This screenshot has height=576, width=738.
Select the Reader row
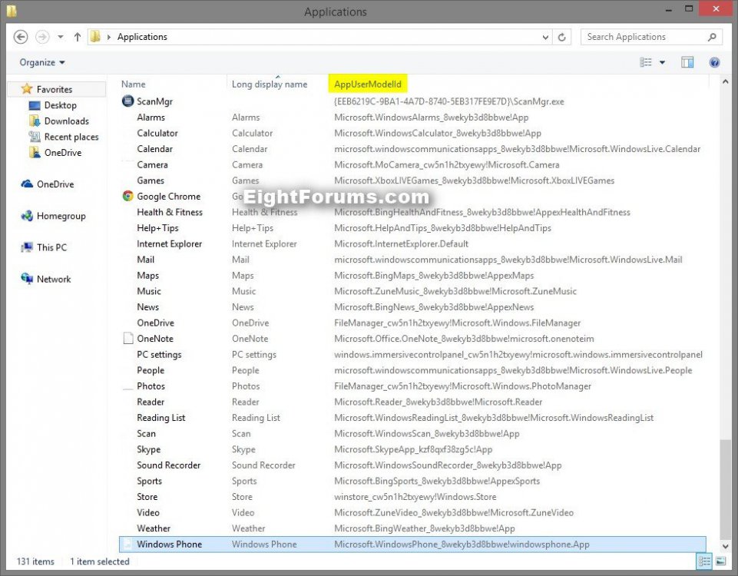(x=412, y=402)
